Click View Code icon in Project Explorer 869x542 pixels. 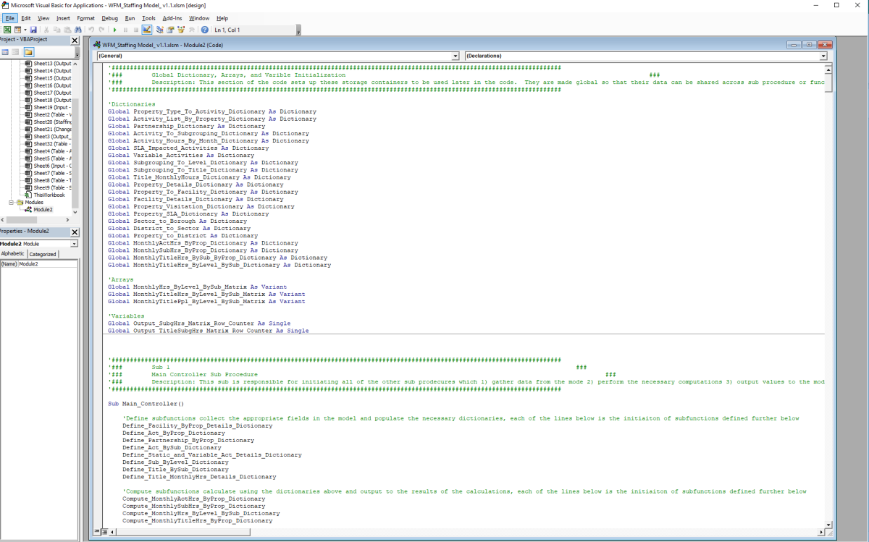[x=5, y=51]
